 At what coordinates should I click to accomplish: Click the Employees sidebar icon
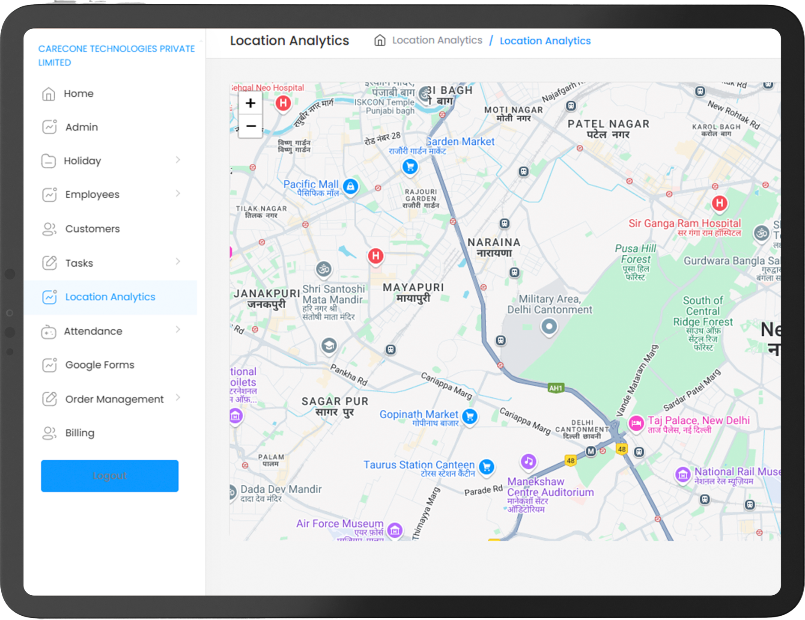(49, 194)
